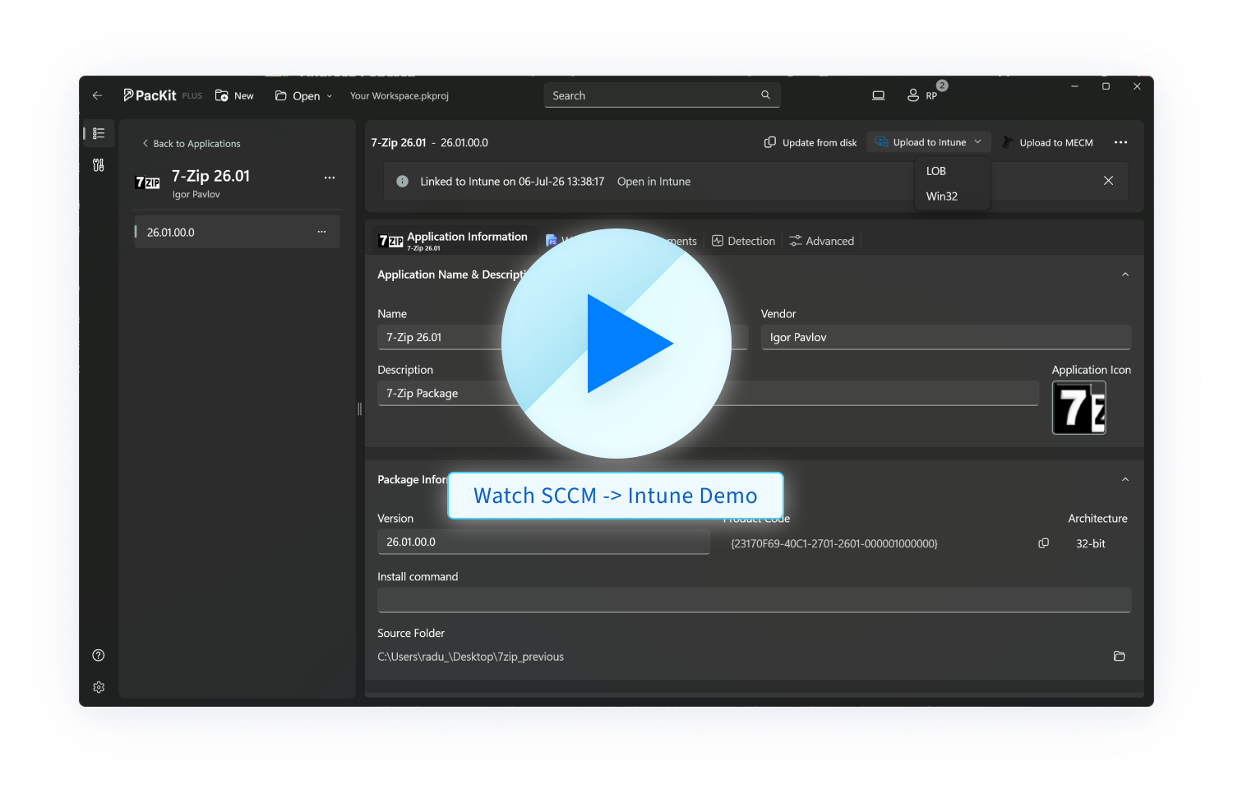Click Open in Intune link

point(653,182)
